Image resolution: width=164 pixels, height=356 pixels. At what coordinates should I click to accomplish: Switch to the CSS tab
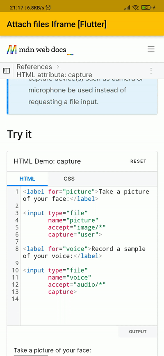(69, 179)
